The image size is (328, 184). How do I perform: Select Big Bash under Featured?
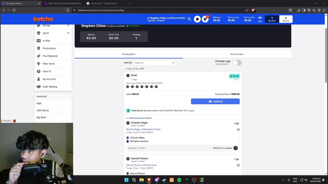pos(53,117)
